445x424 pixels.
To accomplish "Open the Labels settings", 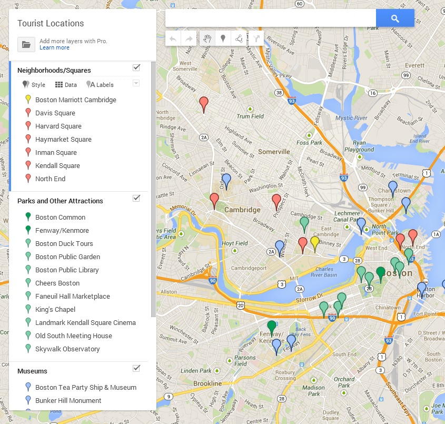I will pyautogui.click(x=100, y=85).
